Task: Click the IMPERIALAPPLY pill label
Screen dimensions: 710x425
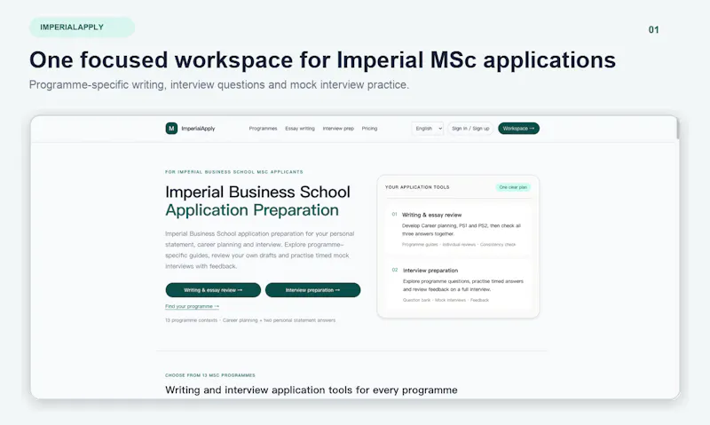Action: (82, 28)
